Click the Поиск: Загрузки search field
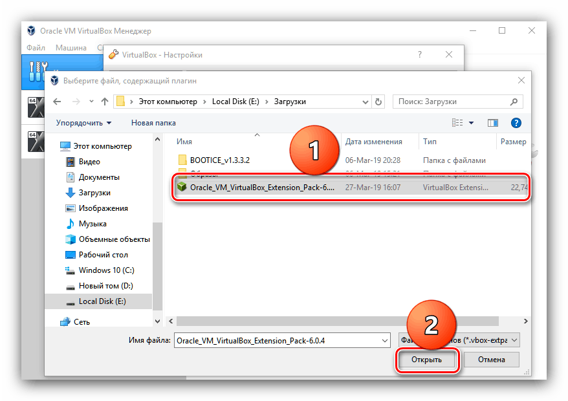The image size is (568, 401). pyautogui.click(x=457, y=102)
